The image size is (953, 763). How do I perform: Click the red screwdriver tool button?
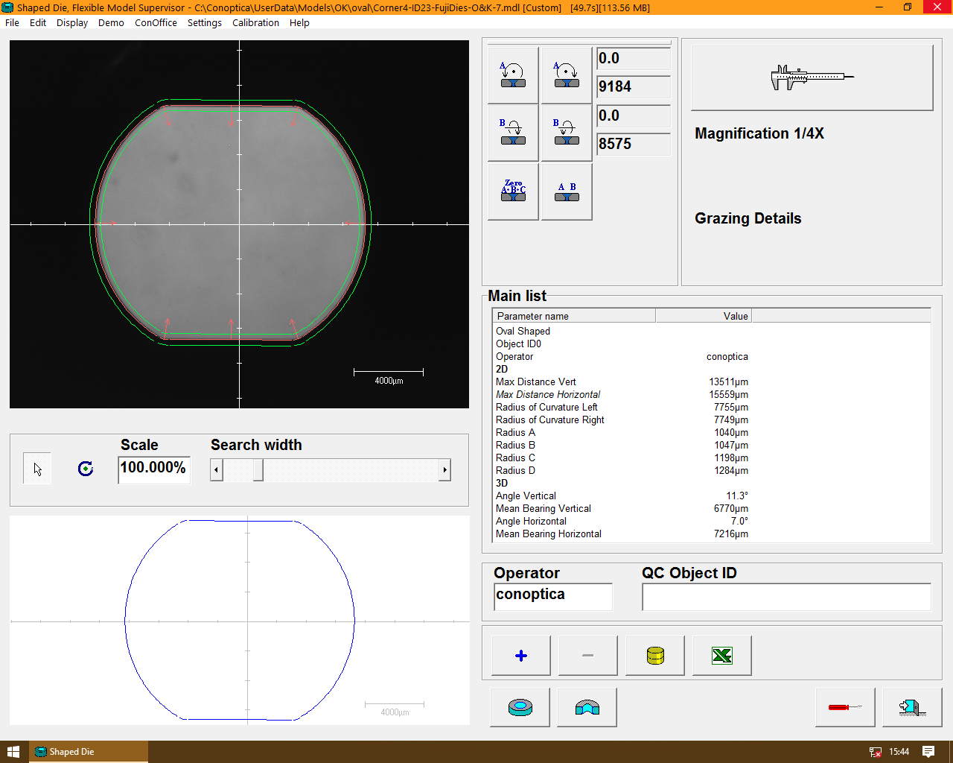coord(845,707)
